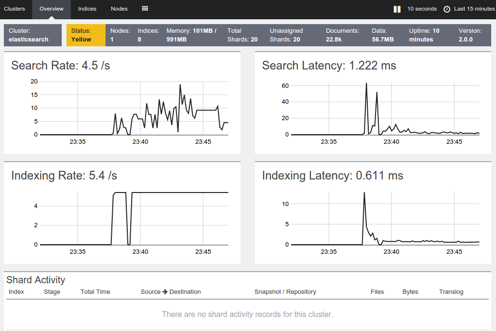The width and height of the screenshot is (496, 331).
Task: Open the Last 15 minutes time range picker
Action: (x=474, y=9)
